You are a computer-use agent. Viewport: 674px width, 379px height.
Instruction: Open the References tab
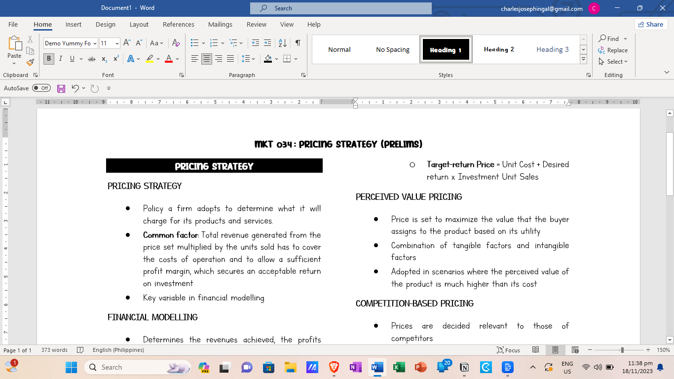pyautogui.click(x=179, y=24)
